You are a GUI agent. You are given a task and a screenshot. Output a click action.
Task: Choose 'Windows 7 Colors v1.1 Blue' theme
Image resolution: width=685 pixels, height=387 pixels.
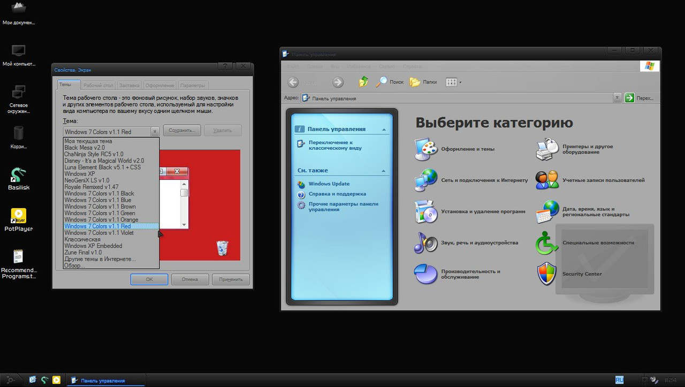(111, 200)
